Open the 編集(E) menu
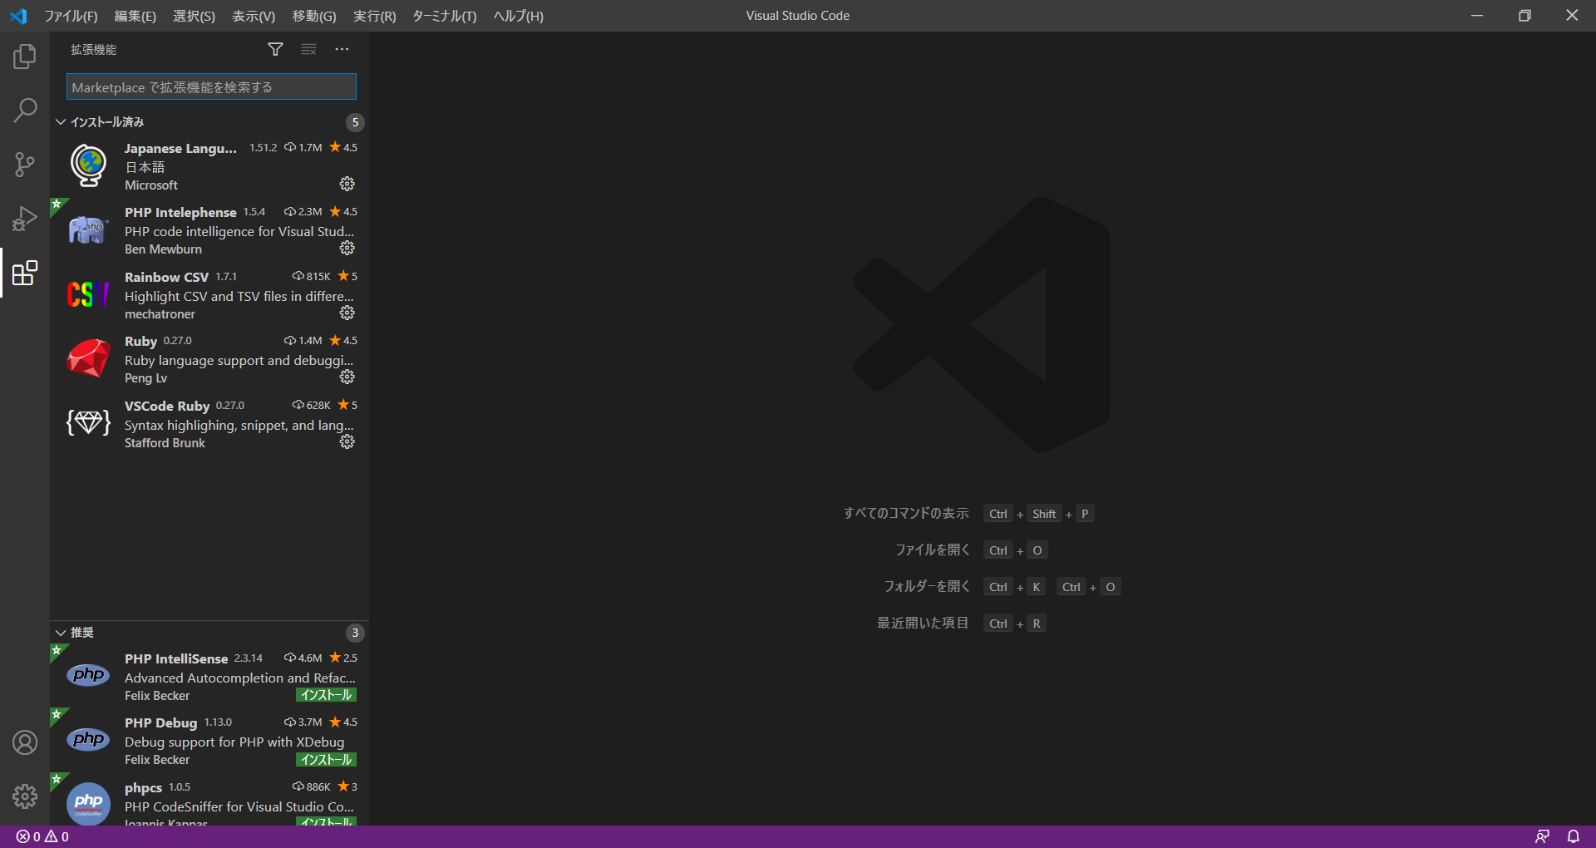Viewport: 1596px width, 848px height. (x=135, y=16)
